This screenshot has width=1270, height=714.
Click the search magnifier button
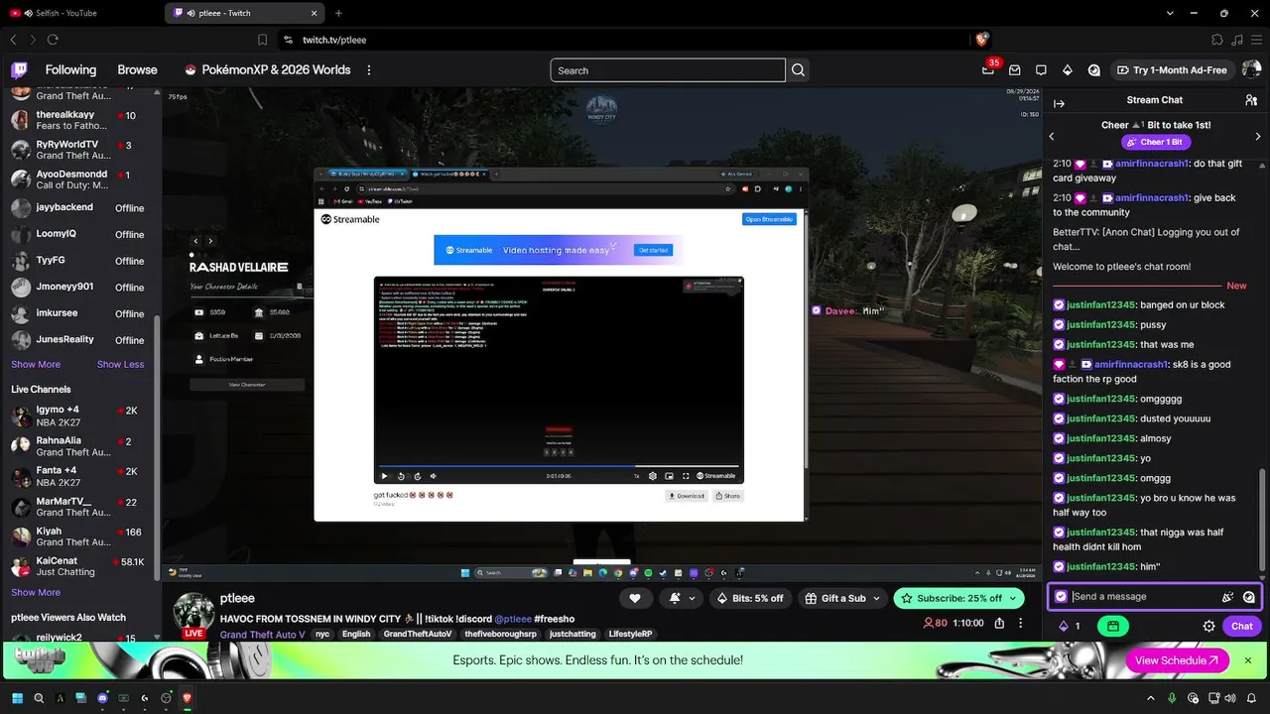click(x=799, y=70)
